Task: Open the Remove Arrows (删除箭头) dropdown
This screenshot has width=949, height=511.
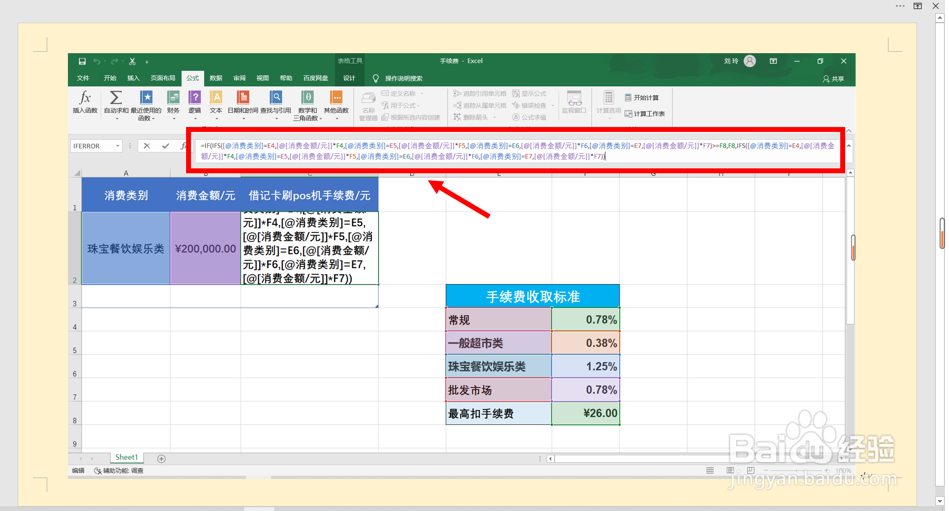Action: (x=494, y=117)
